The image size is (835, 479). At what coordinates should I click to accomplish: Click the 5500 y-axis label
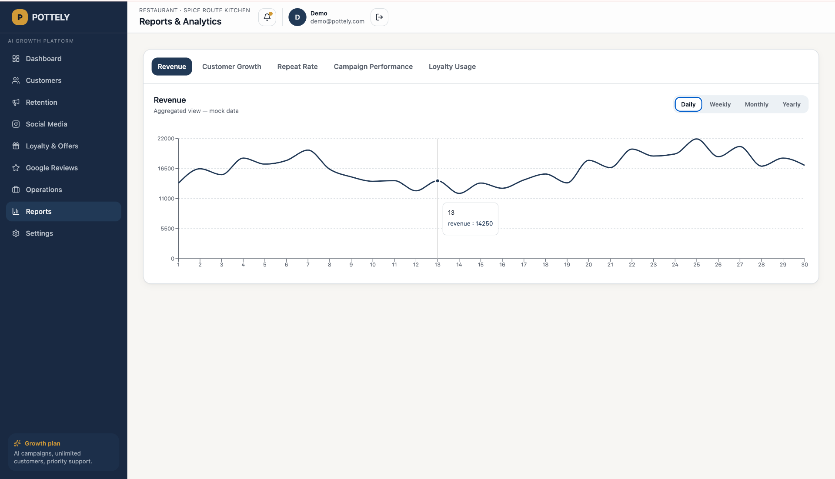[x=167, y=229]
